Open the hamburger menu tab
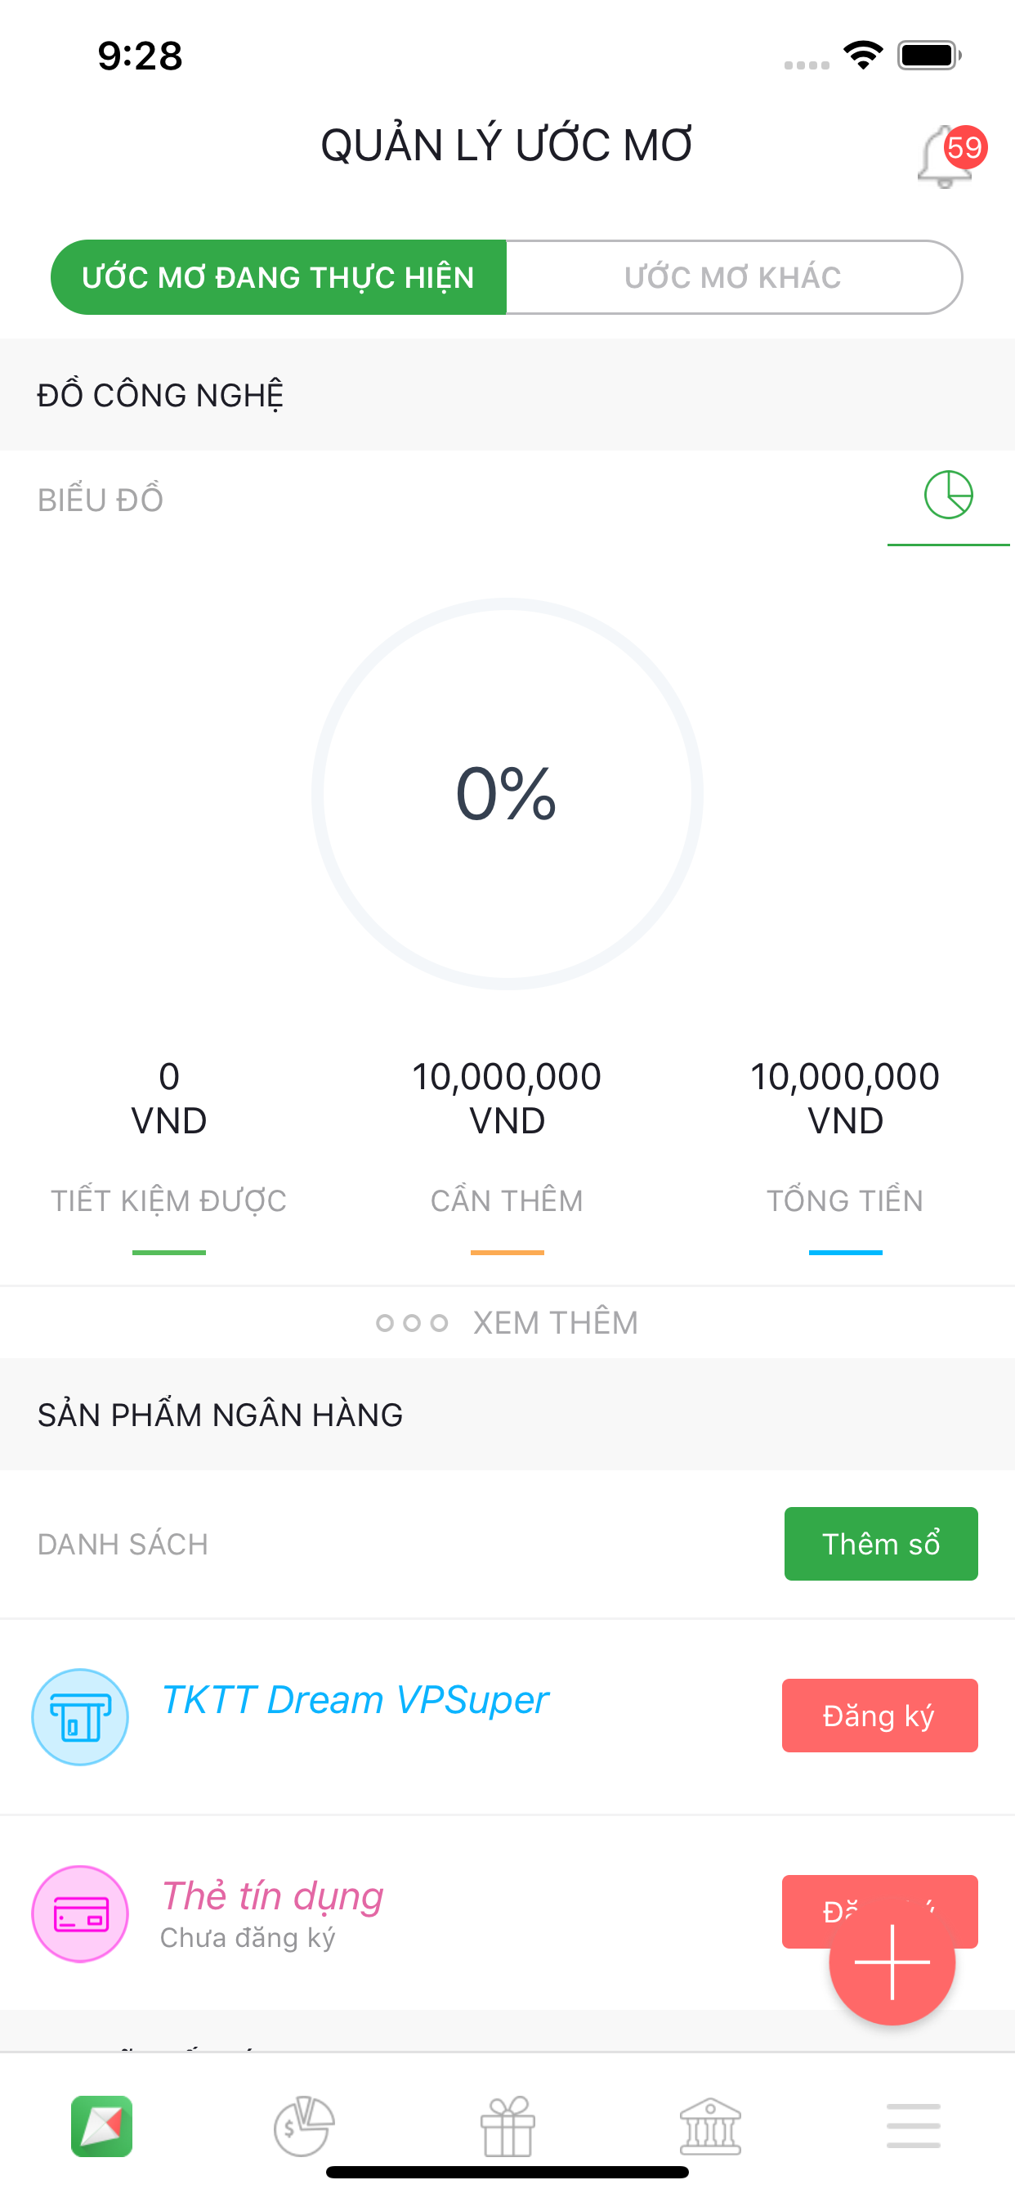Viewport: 1015px width, 2198px height. (x=913, y=2124)
